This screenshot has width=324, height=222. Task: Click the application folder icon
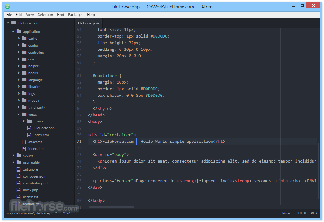(x=19, y=31)
